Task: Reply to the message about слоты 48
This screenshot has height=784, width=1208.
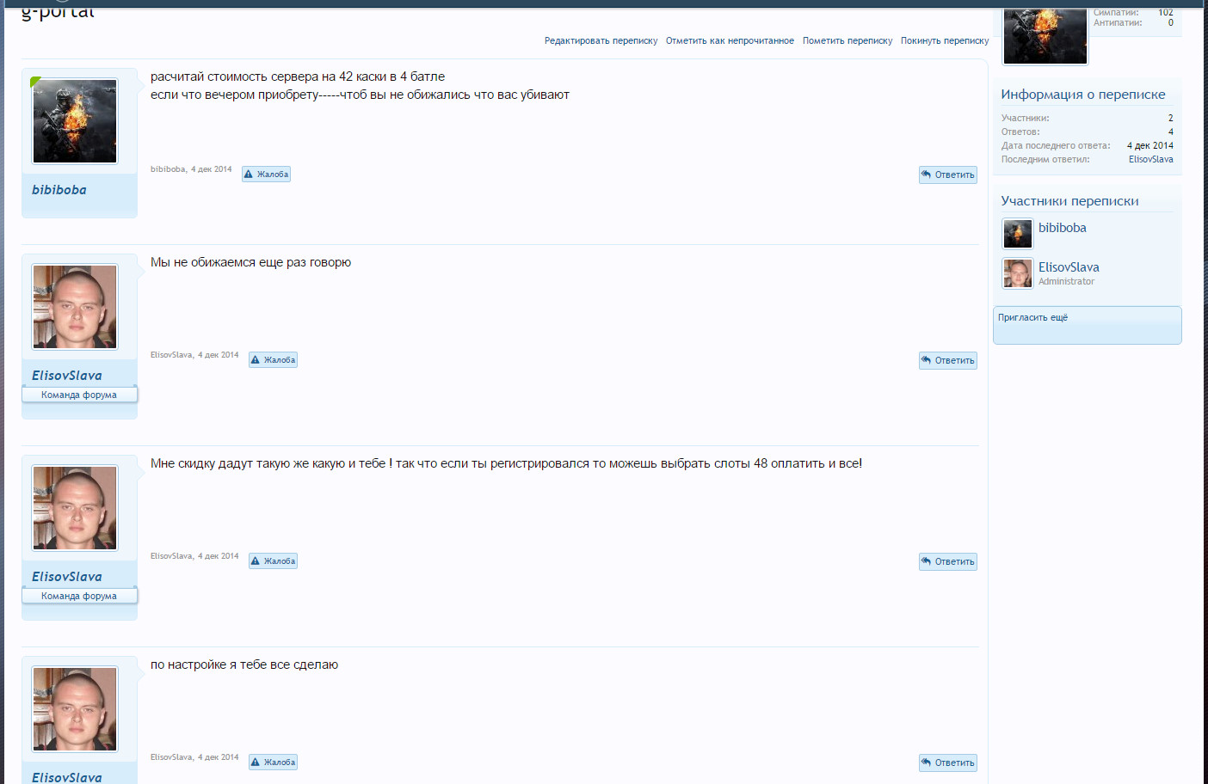Action: point(947,562)
